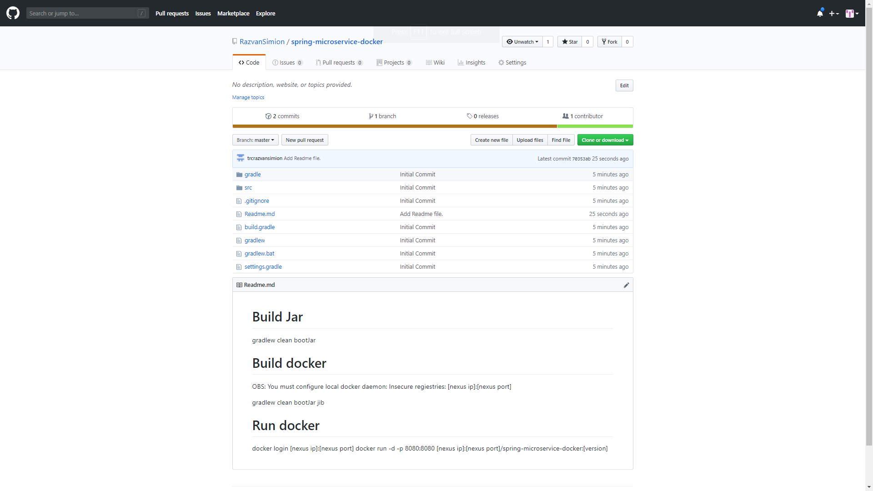The height and width of the screenshot is (491, 873).
Task: Open the Settings tab
Action: pyautogui.click(x=512, y=63)
